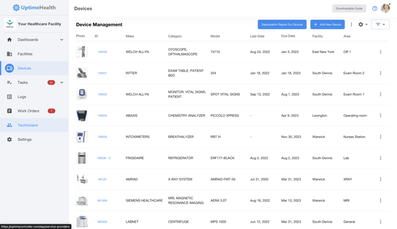Click the Work Orders badge showing 7
The width and height of the screenshot is (397, 229).
51,111
